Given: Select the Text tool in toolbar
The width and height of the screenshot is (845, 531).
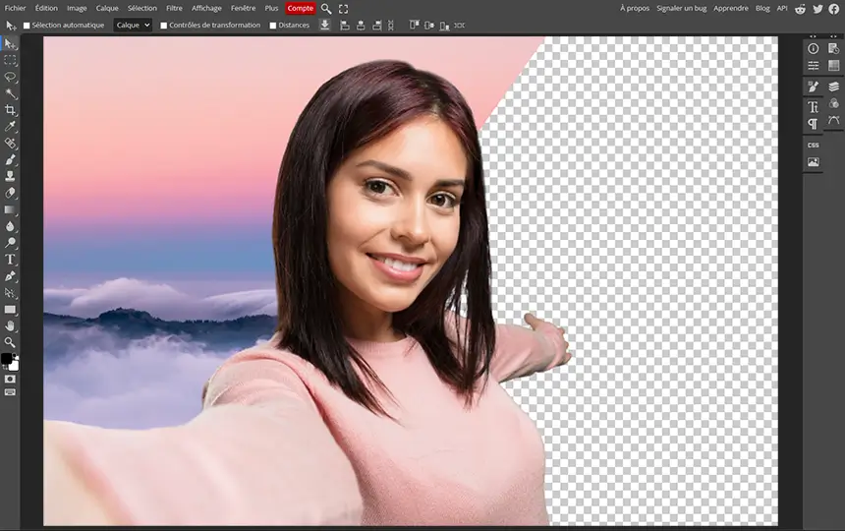Looking at the screenshot, I should point(10,260).
